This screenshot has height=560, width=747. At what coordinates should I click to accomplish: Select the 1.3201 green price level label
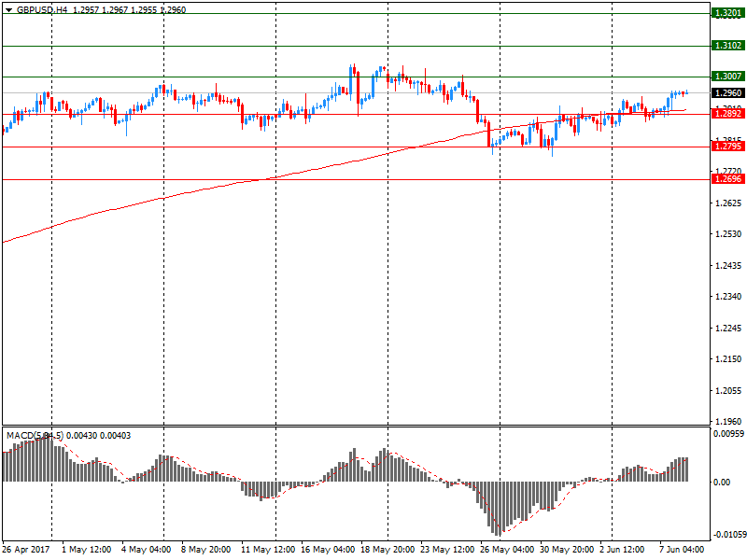[x=728, y=13]
